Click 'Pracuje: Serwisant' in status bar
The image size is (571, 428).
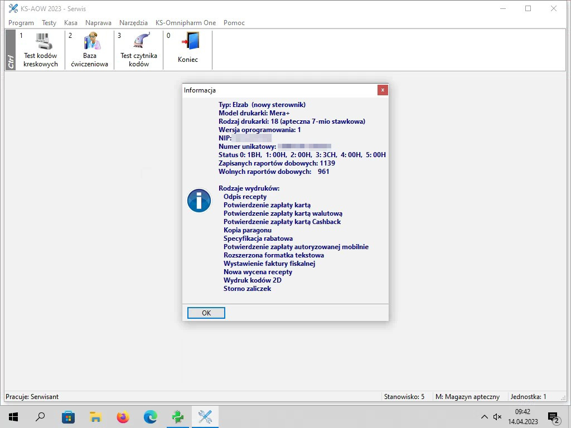32,397
